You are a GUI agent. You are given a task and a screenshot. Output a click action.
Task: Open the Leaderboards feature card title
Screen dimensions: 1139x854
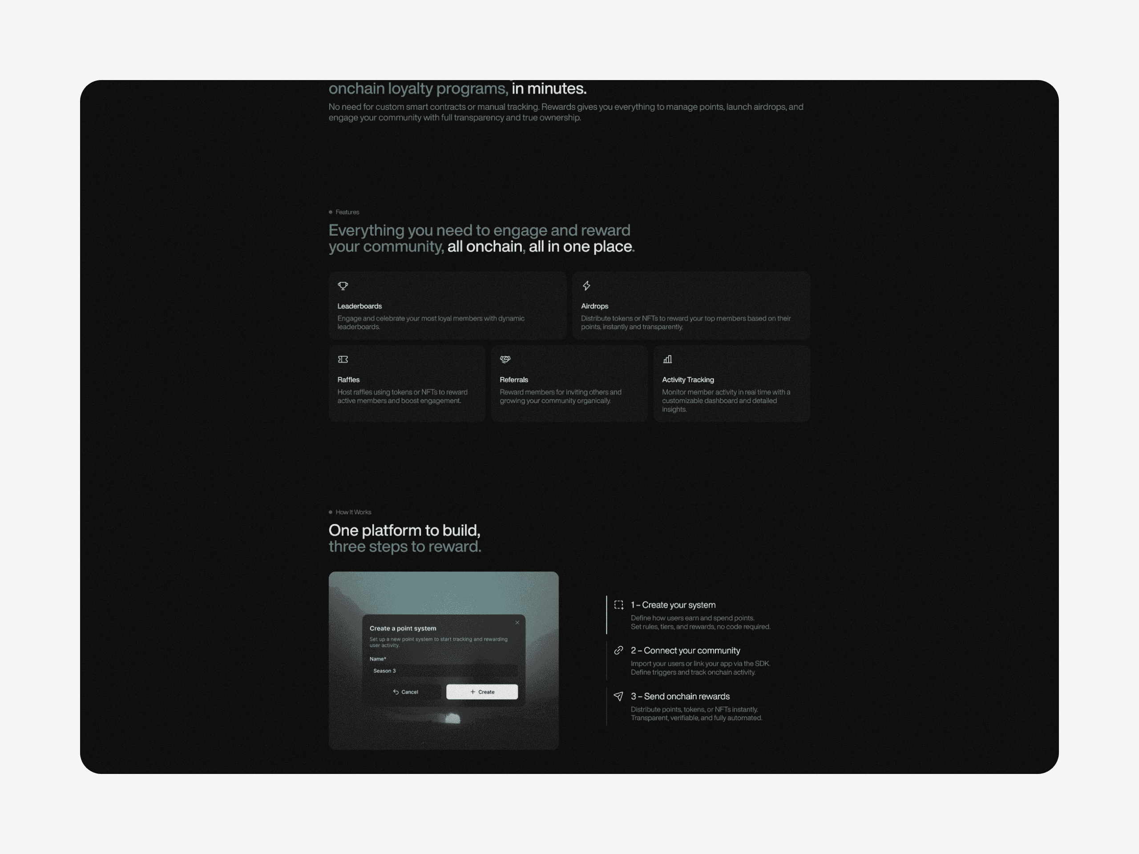pos(359,306)
